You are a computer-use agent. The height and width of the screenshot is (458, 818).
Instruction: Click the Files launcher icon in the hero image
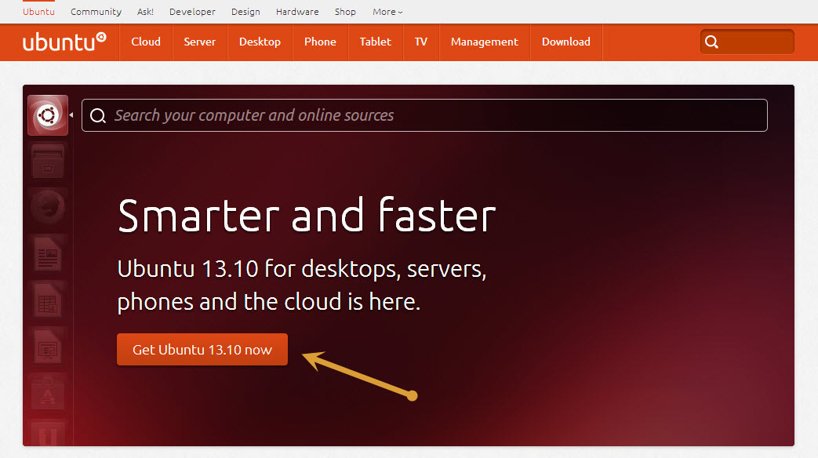tap(48, 163)
